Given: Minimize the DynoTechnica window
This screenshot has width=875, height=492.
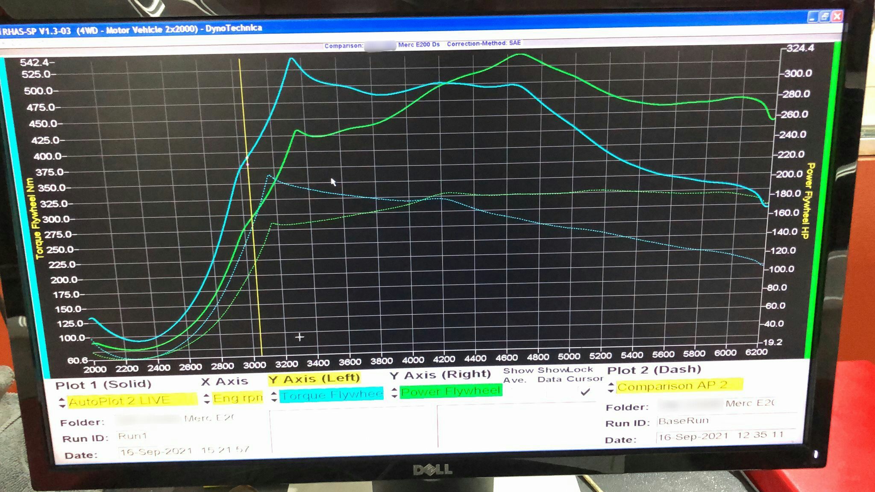Looking at the screenshot, I should [x=812, y=17].
